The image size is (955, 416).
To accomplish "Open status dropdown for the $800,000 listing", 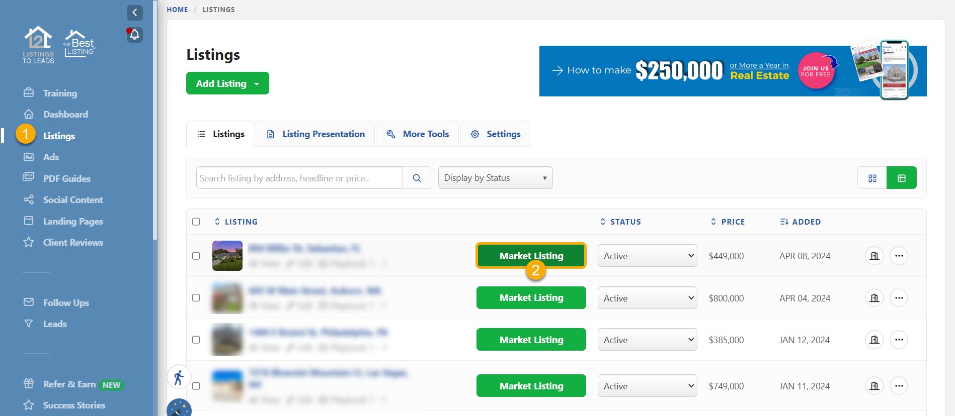I will point(648,298).
